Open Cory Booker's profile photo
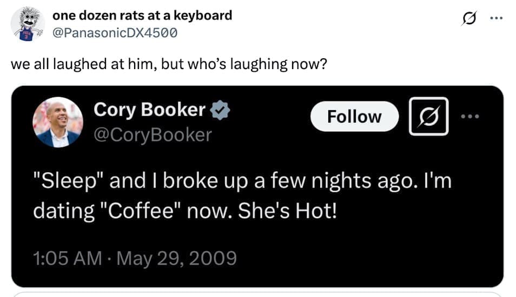This screenshot has width=516, height=297. point(58,122)
